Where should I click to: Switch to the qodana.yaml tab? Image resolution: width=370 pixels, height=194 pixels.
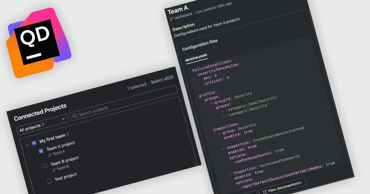pyautogui.click(x=196, y=58)
